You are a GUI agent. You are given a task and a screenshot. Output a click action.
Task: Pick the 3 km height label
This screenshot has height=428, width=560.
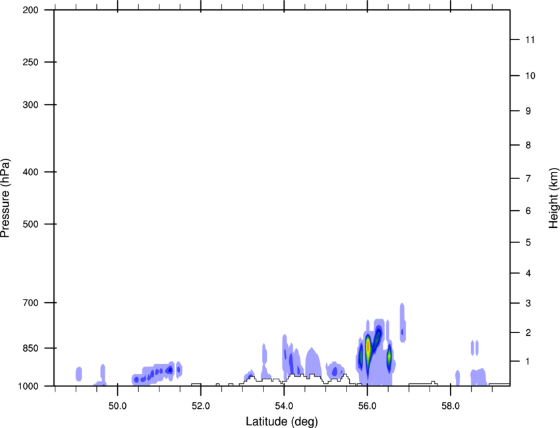tap(528, 303)
